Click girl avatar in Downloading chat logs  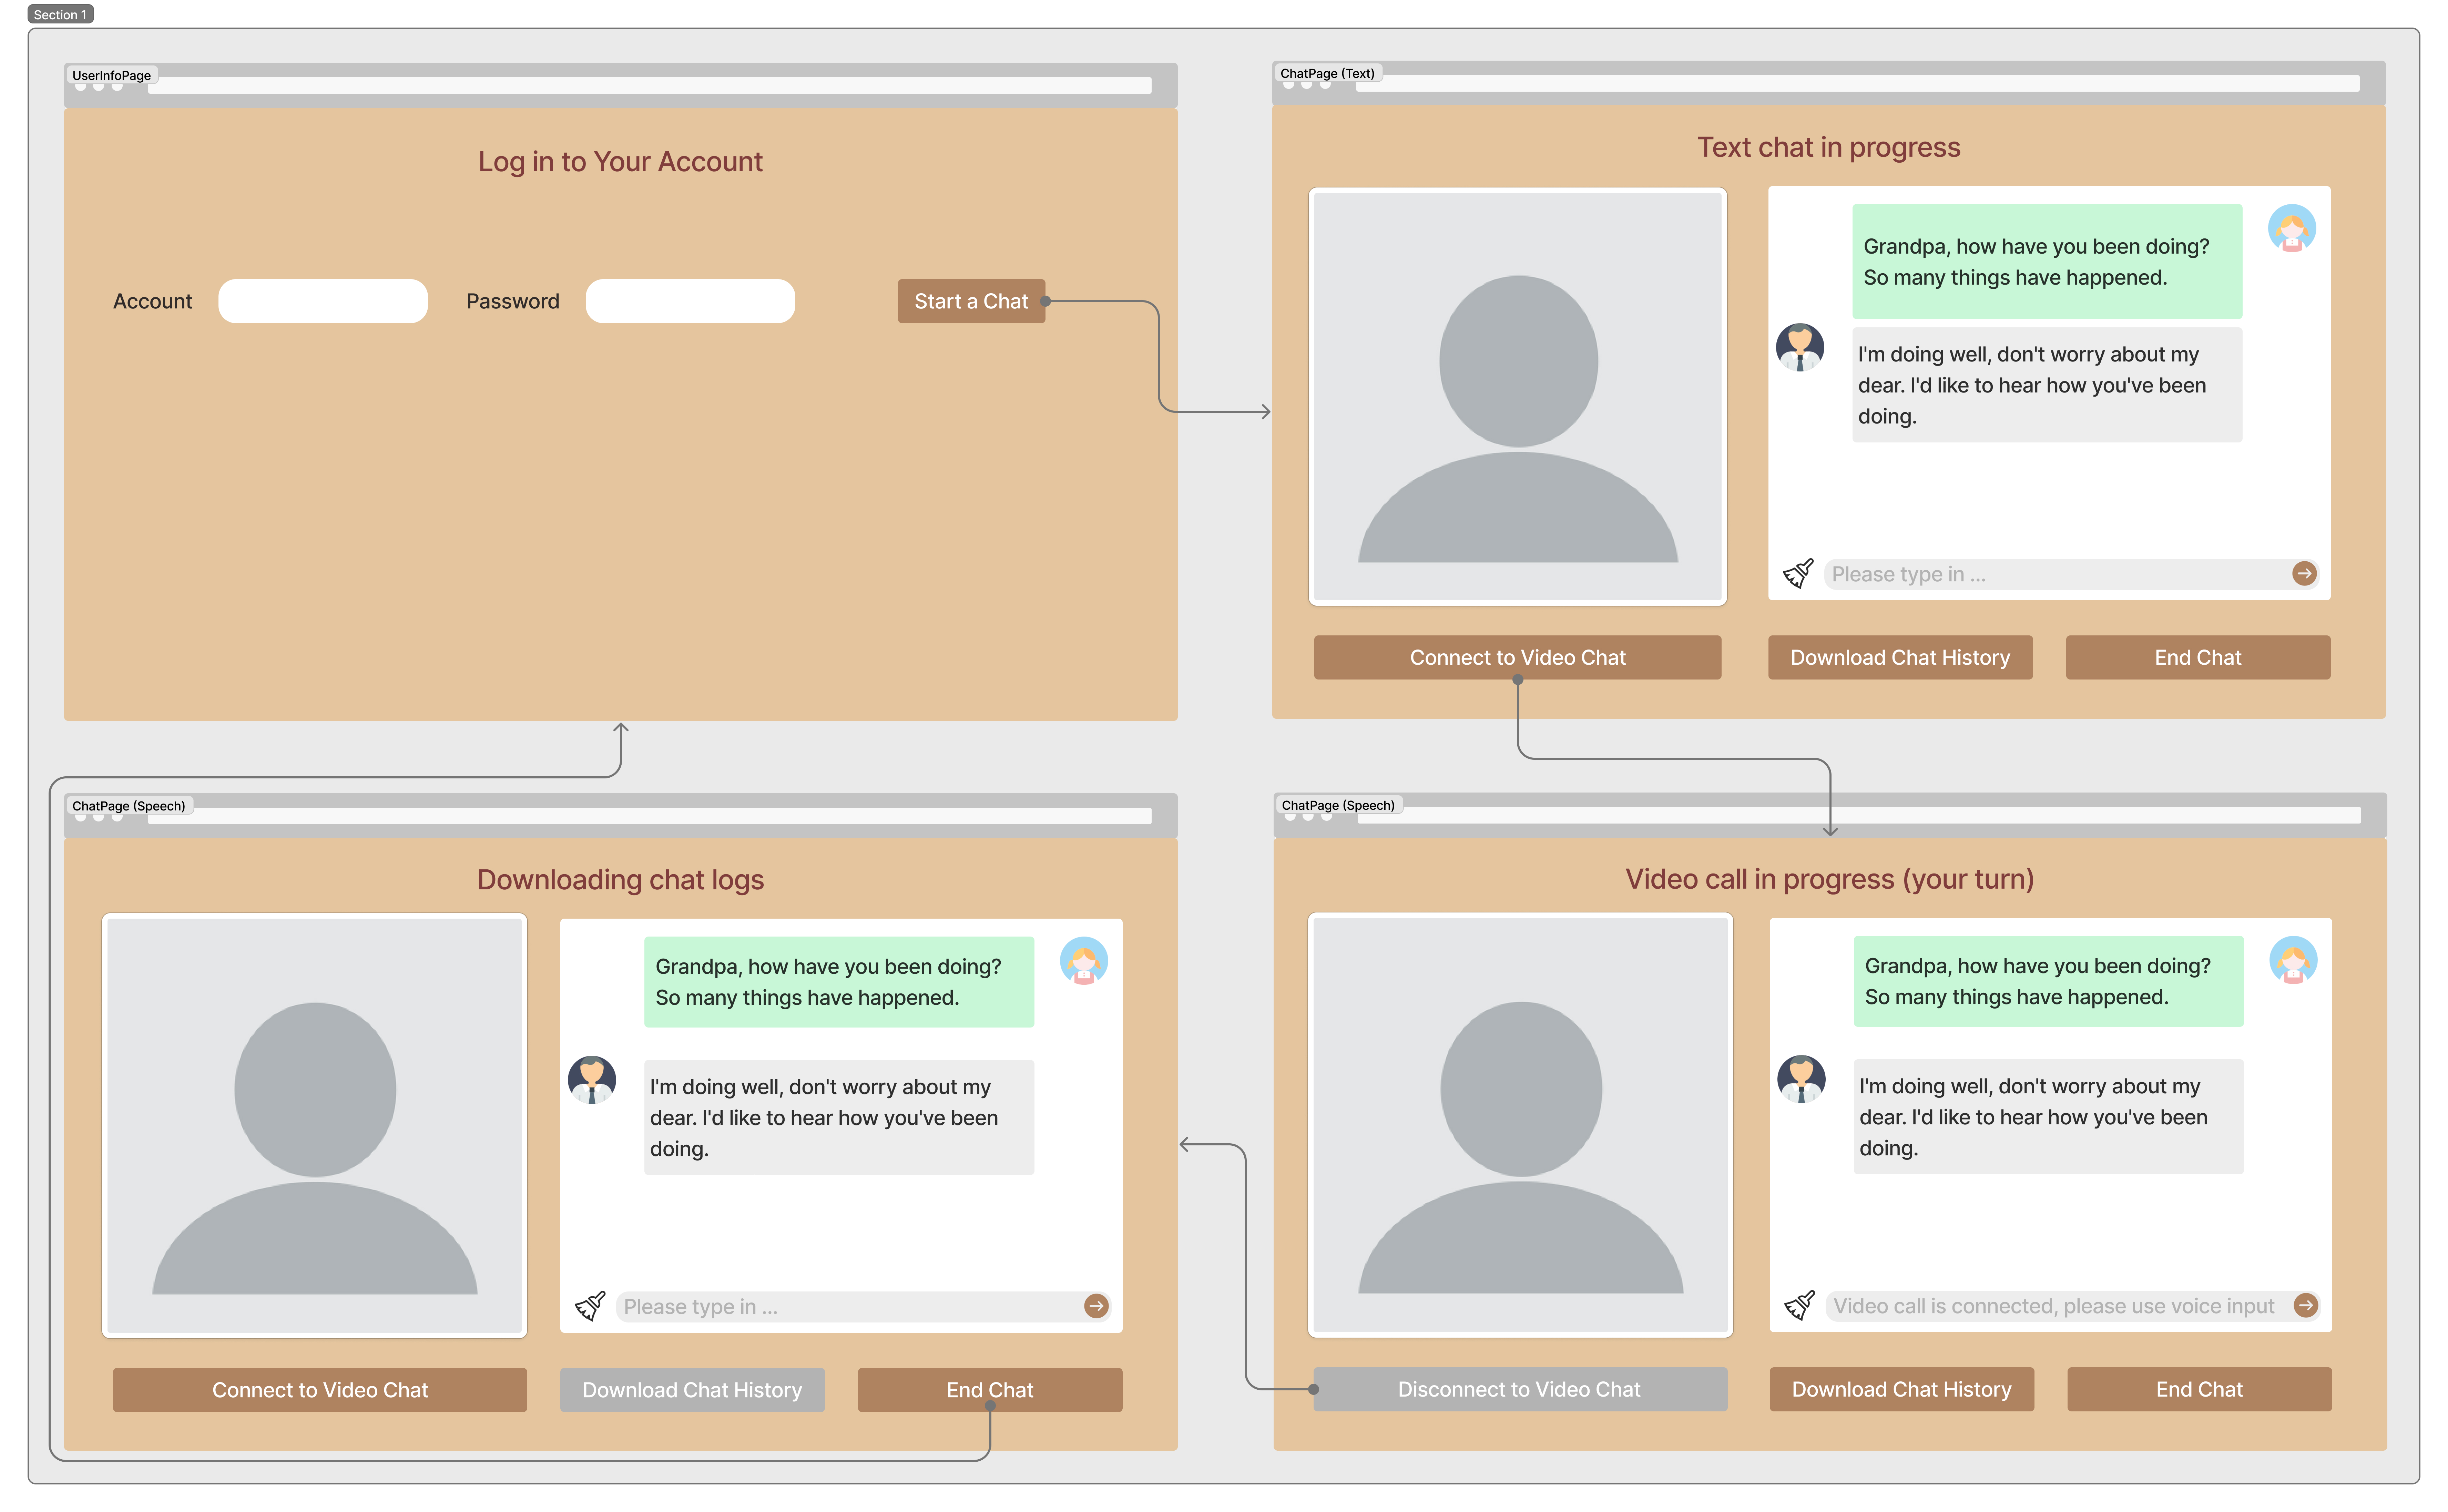coord(1084,961)
